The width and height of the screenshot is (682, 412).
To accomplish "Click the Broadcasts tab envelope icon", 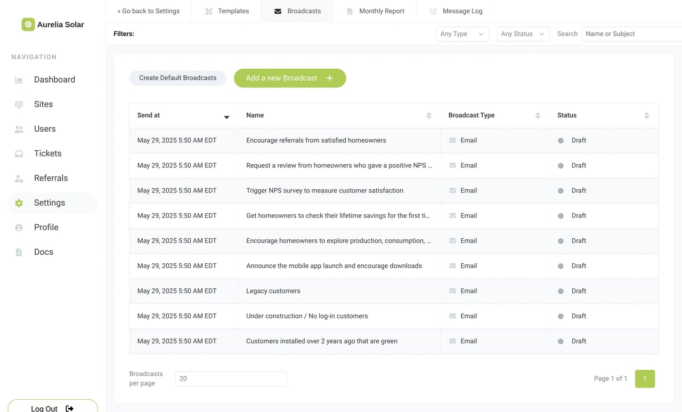I will pyautogui.click(x=278, y=11).
